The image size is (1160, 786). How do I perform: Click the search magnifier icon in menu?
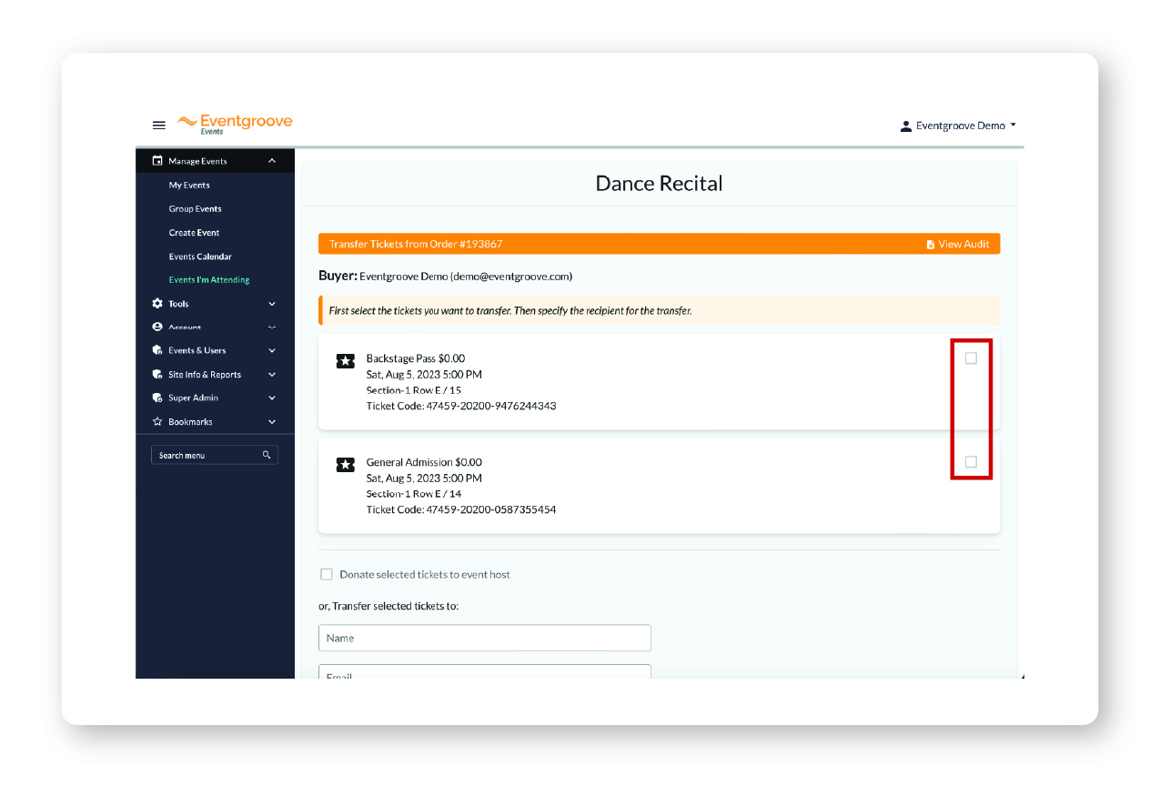[267, 455]
